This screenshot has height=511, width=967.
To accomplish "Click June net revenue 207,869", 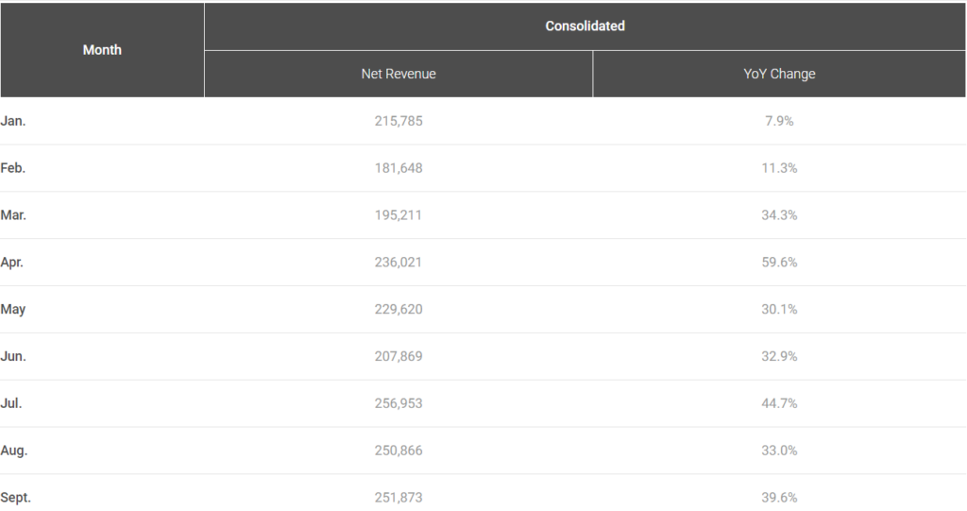I will pos(399,357).
